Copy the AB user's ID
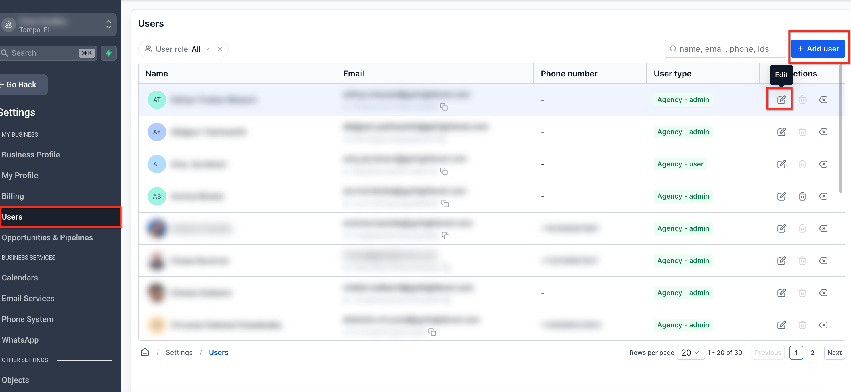 445,203
